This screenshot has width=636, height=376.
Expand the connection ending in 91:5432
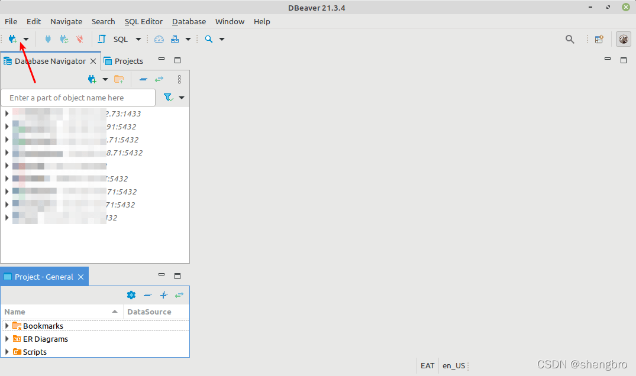[7, 127]
